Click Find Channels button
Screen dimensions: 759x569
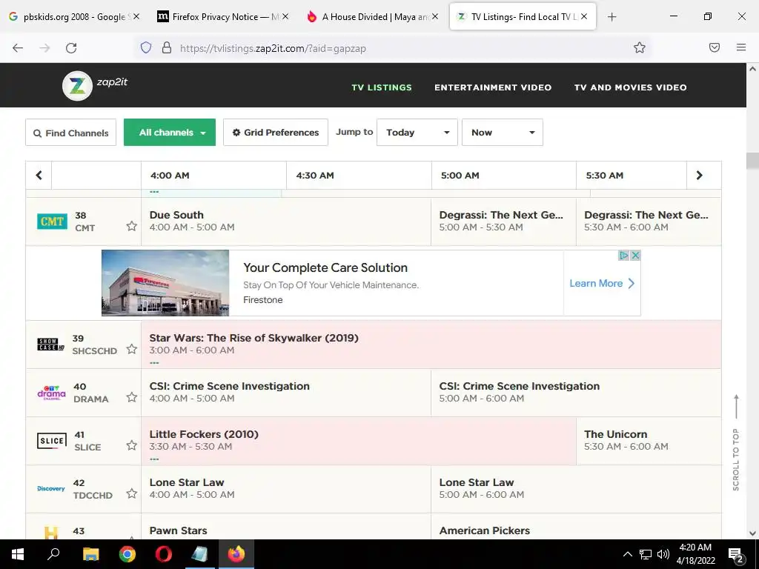(x=70, y=133)
